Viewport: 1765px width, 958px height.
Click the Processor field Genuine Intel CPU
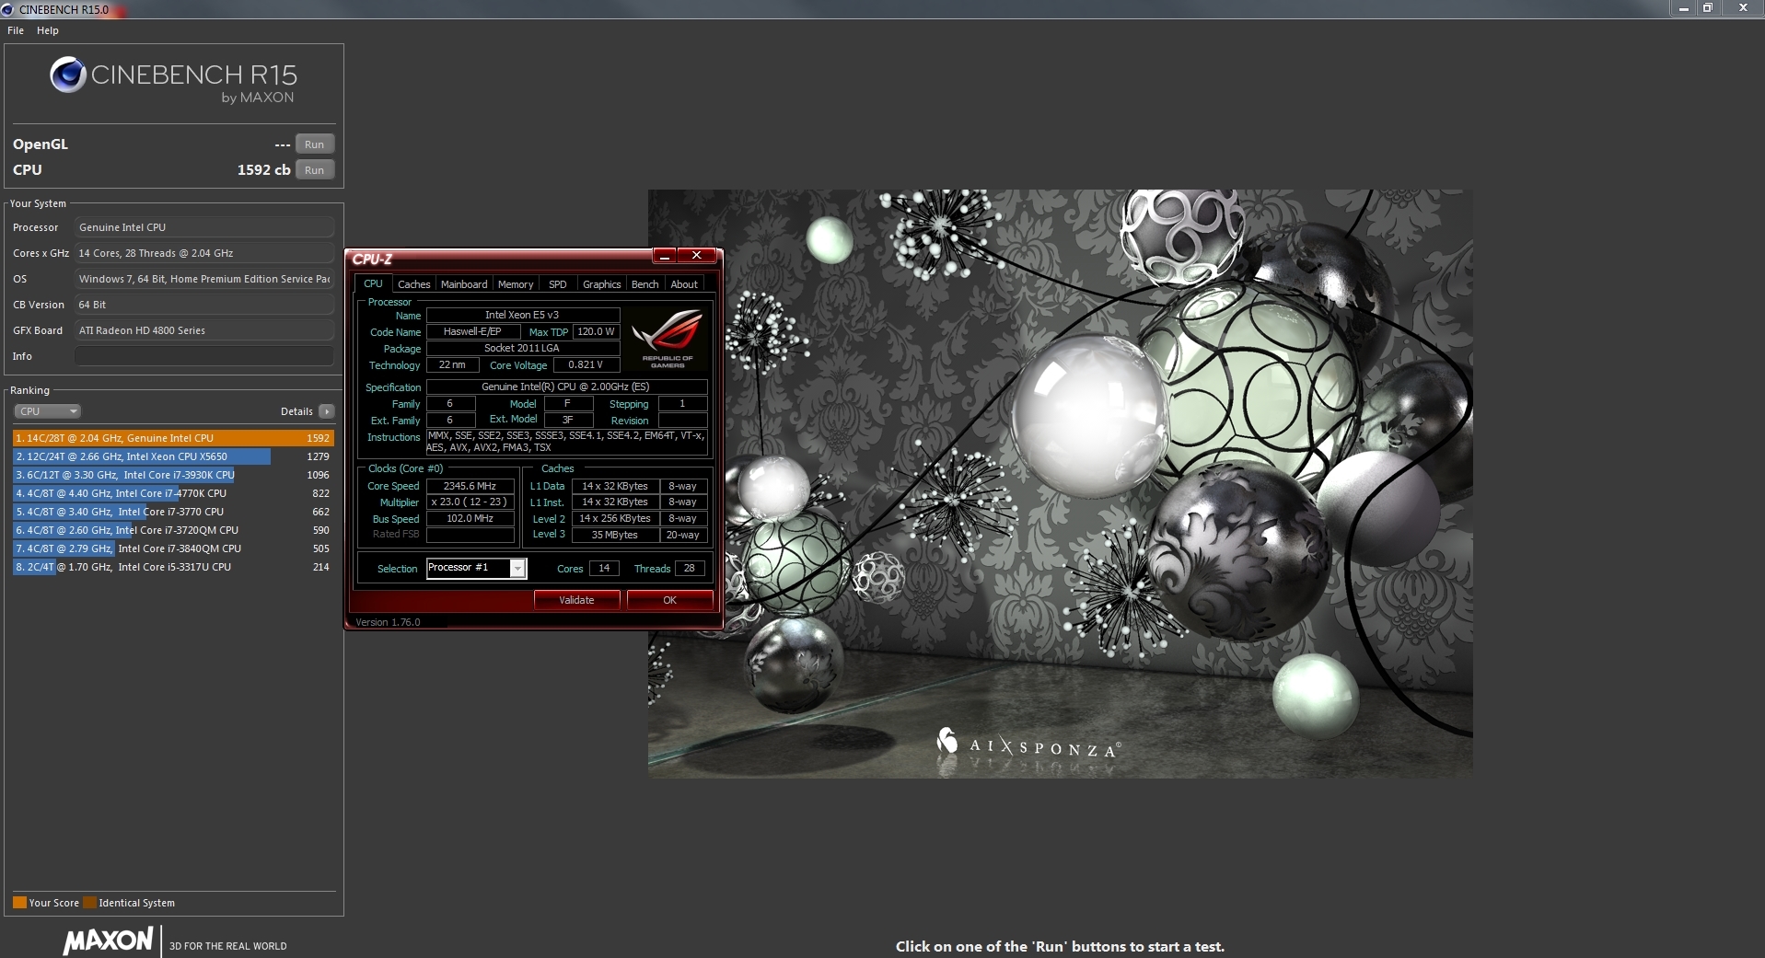[x=204, y=227]
